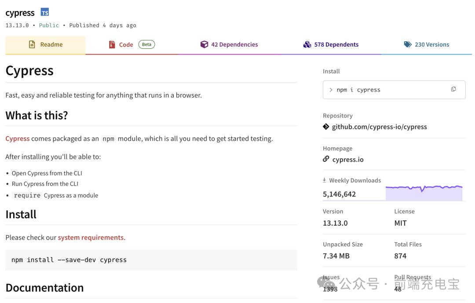Click the red Code file icon

(x=112, y=44)
